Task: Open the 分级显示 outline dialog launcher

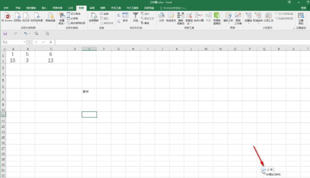Action: coord(293,28)
